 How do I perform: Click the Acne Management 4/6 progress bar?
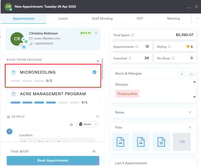pyautogui.click(x=45, y=103)
